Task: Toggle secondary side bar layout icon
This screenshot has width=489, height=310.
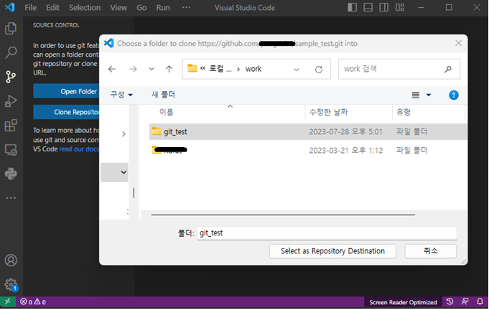Action: [383, 7]
